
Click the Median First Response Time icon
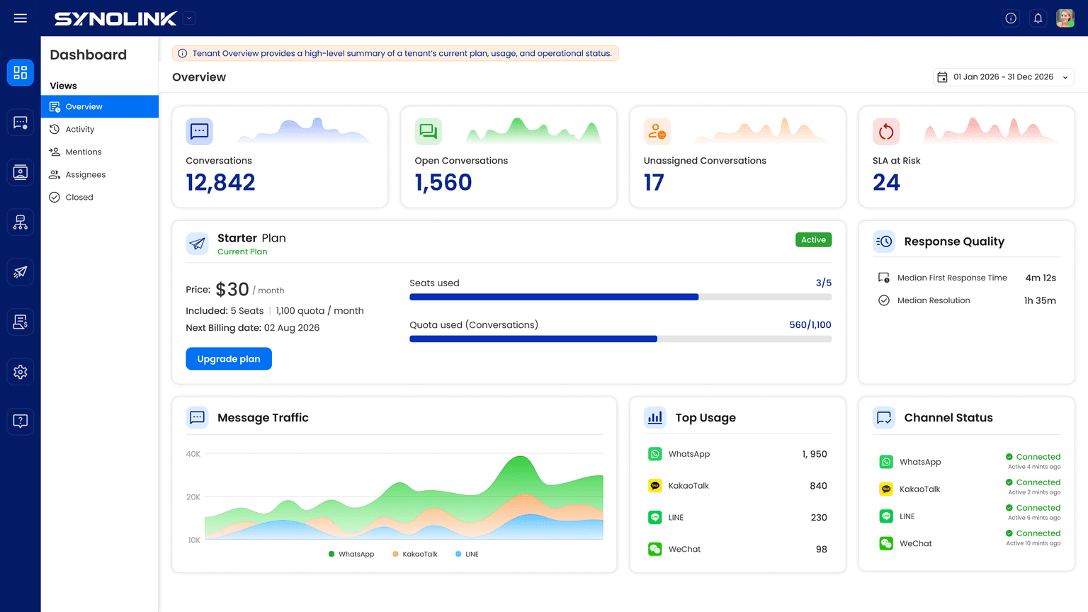[884, 278]
